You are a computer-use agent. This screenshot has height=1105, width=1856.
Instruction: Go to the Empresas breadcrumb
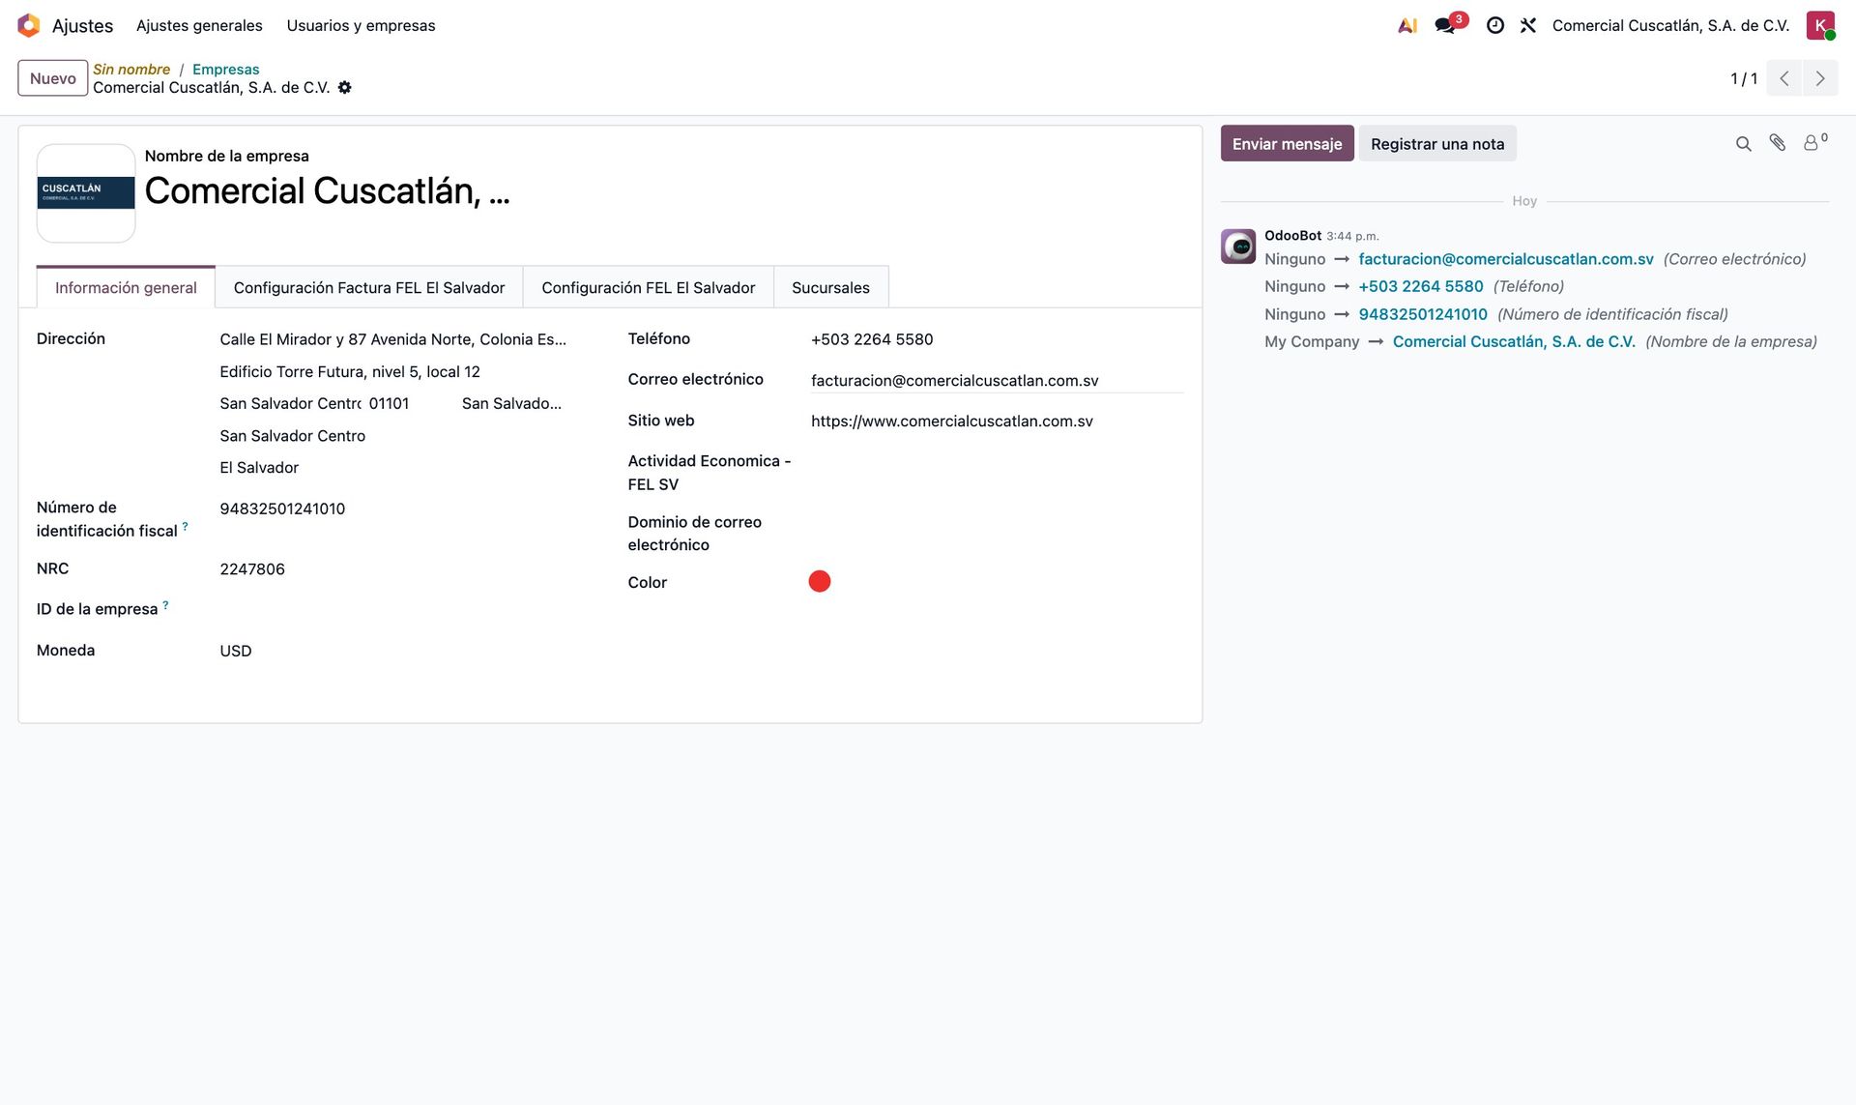[x=226, y=70]
